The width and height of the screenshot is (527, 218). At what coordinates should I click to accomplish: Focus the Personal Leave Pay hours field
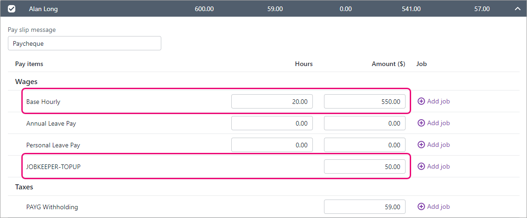[x=272, y=145]
